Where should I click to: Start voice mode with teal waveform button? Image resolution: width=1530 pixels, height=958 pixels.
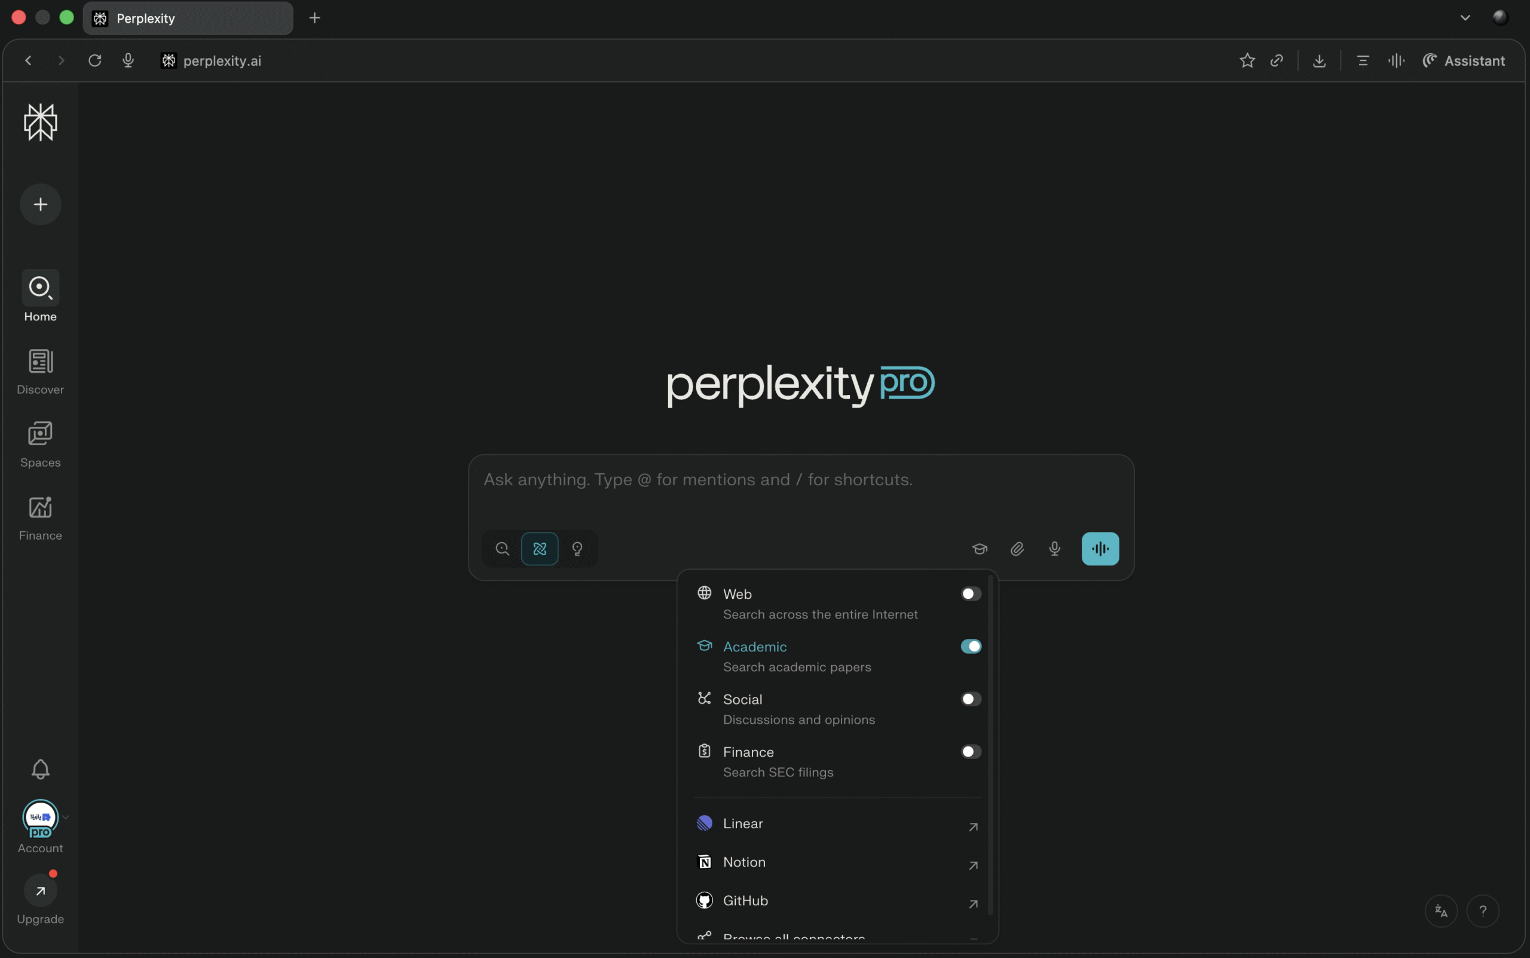click(x=1100, y=549)
